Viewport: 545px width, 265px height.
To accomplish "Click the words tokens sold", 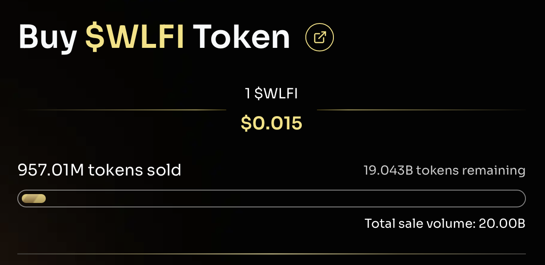I will point(135,170).
